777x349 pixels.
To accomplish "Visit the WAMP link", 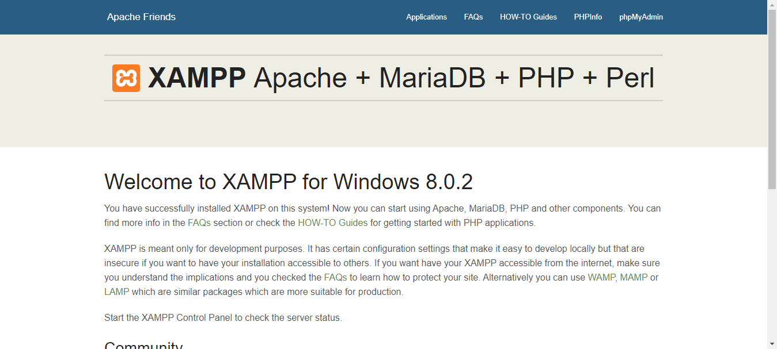I will tap(601, 277).
